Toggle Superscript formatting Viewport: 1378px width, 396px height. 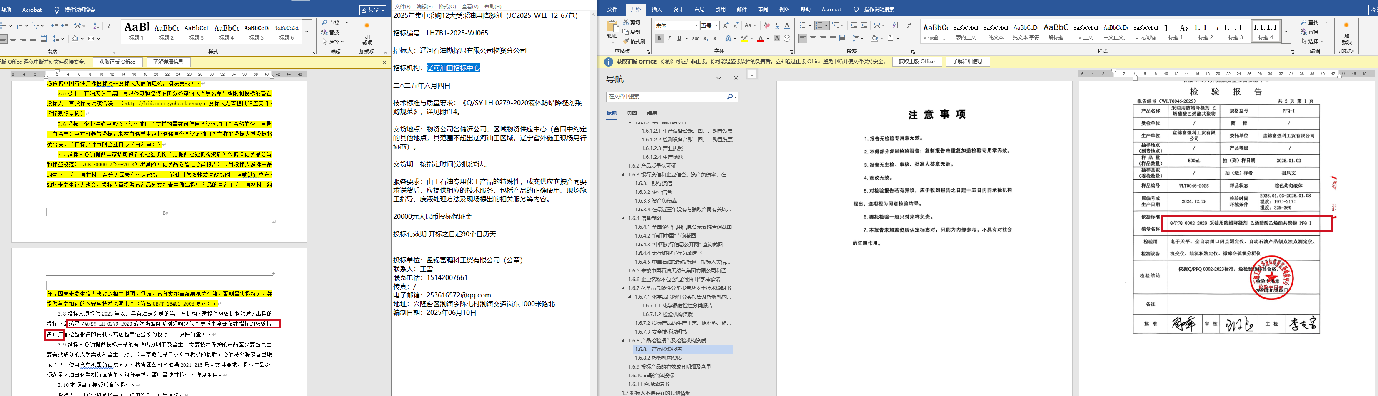(x=716, y=39)
